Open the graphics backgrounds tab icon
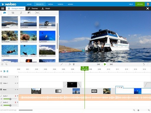151x113 pixels. point(29,13)
